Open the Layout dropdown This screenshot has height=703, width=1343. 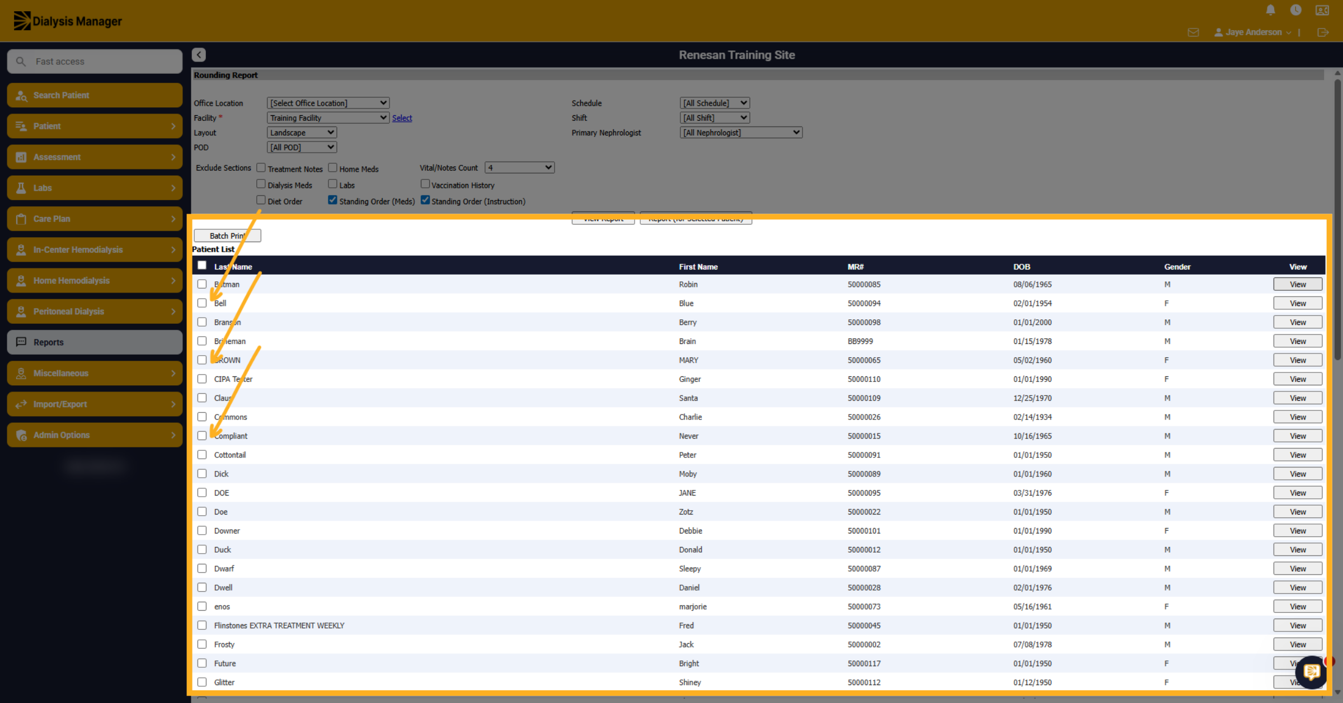pos(302,133)
